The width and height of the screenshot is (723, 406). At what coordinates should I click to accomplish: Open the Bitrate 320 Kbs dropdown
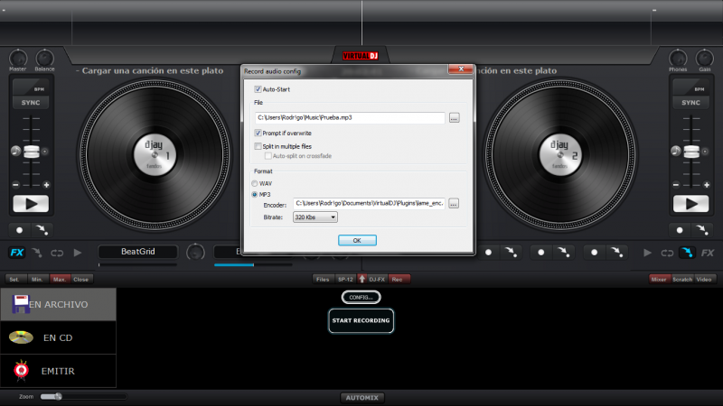[x=315, y=217]
